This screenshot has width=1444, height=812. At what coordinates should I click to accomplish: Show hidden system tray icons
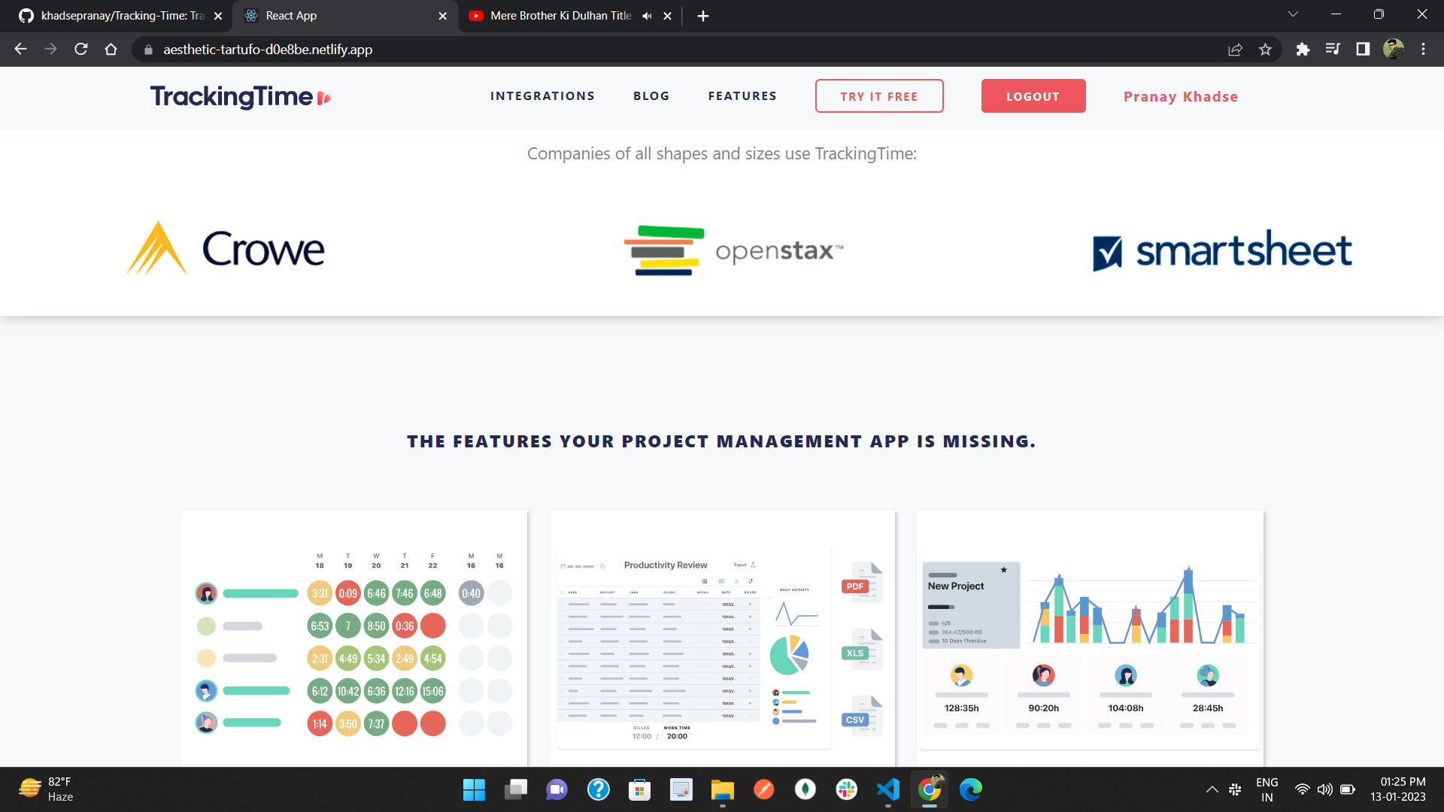pos(1212,789)
